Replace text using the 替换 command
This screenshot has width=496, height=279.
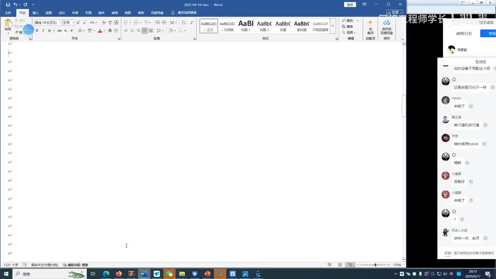click(x=347, y=26)
